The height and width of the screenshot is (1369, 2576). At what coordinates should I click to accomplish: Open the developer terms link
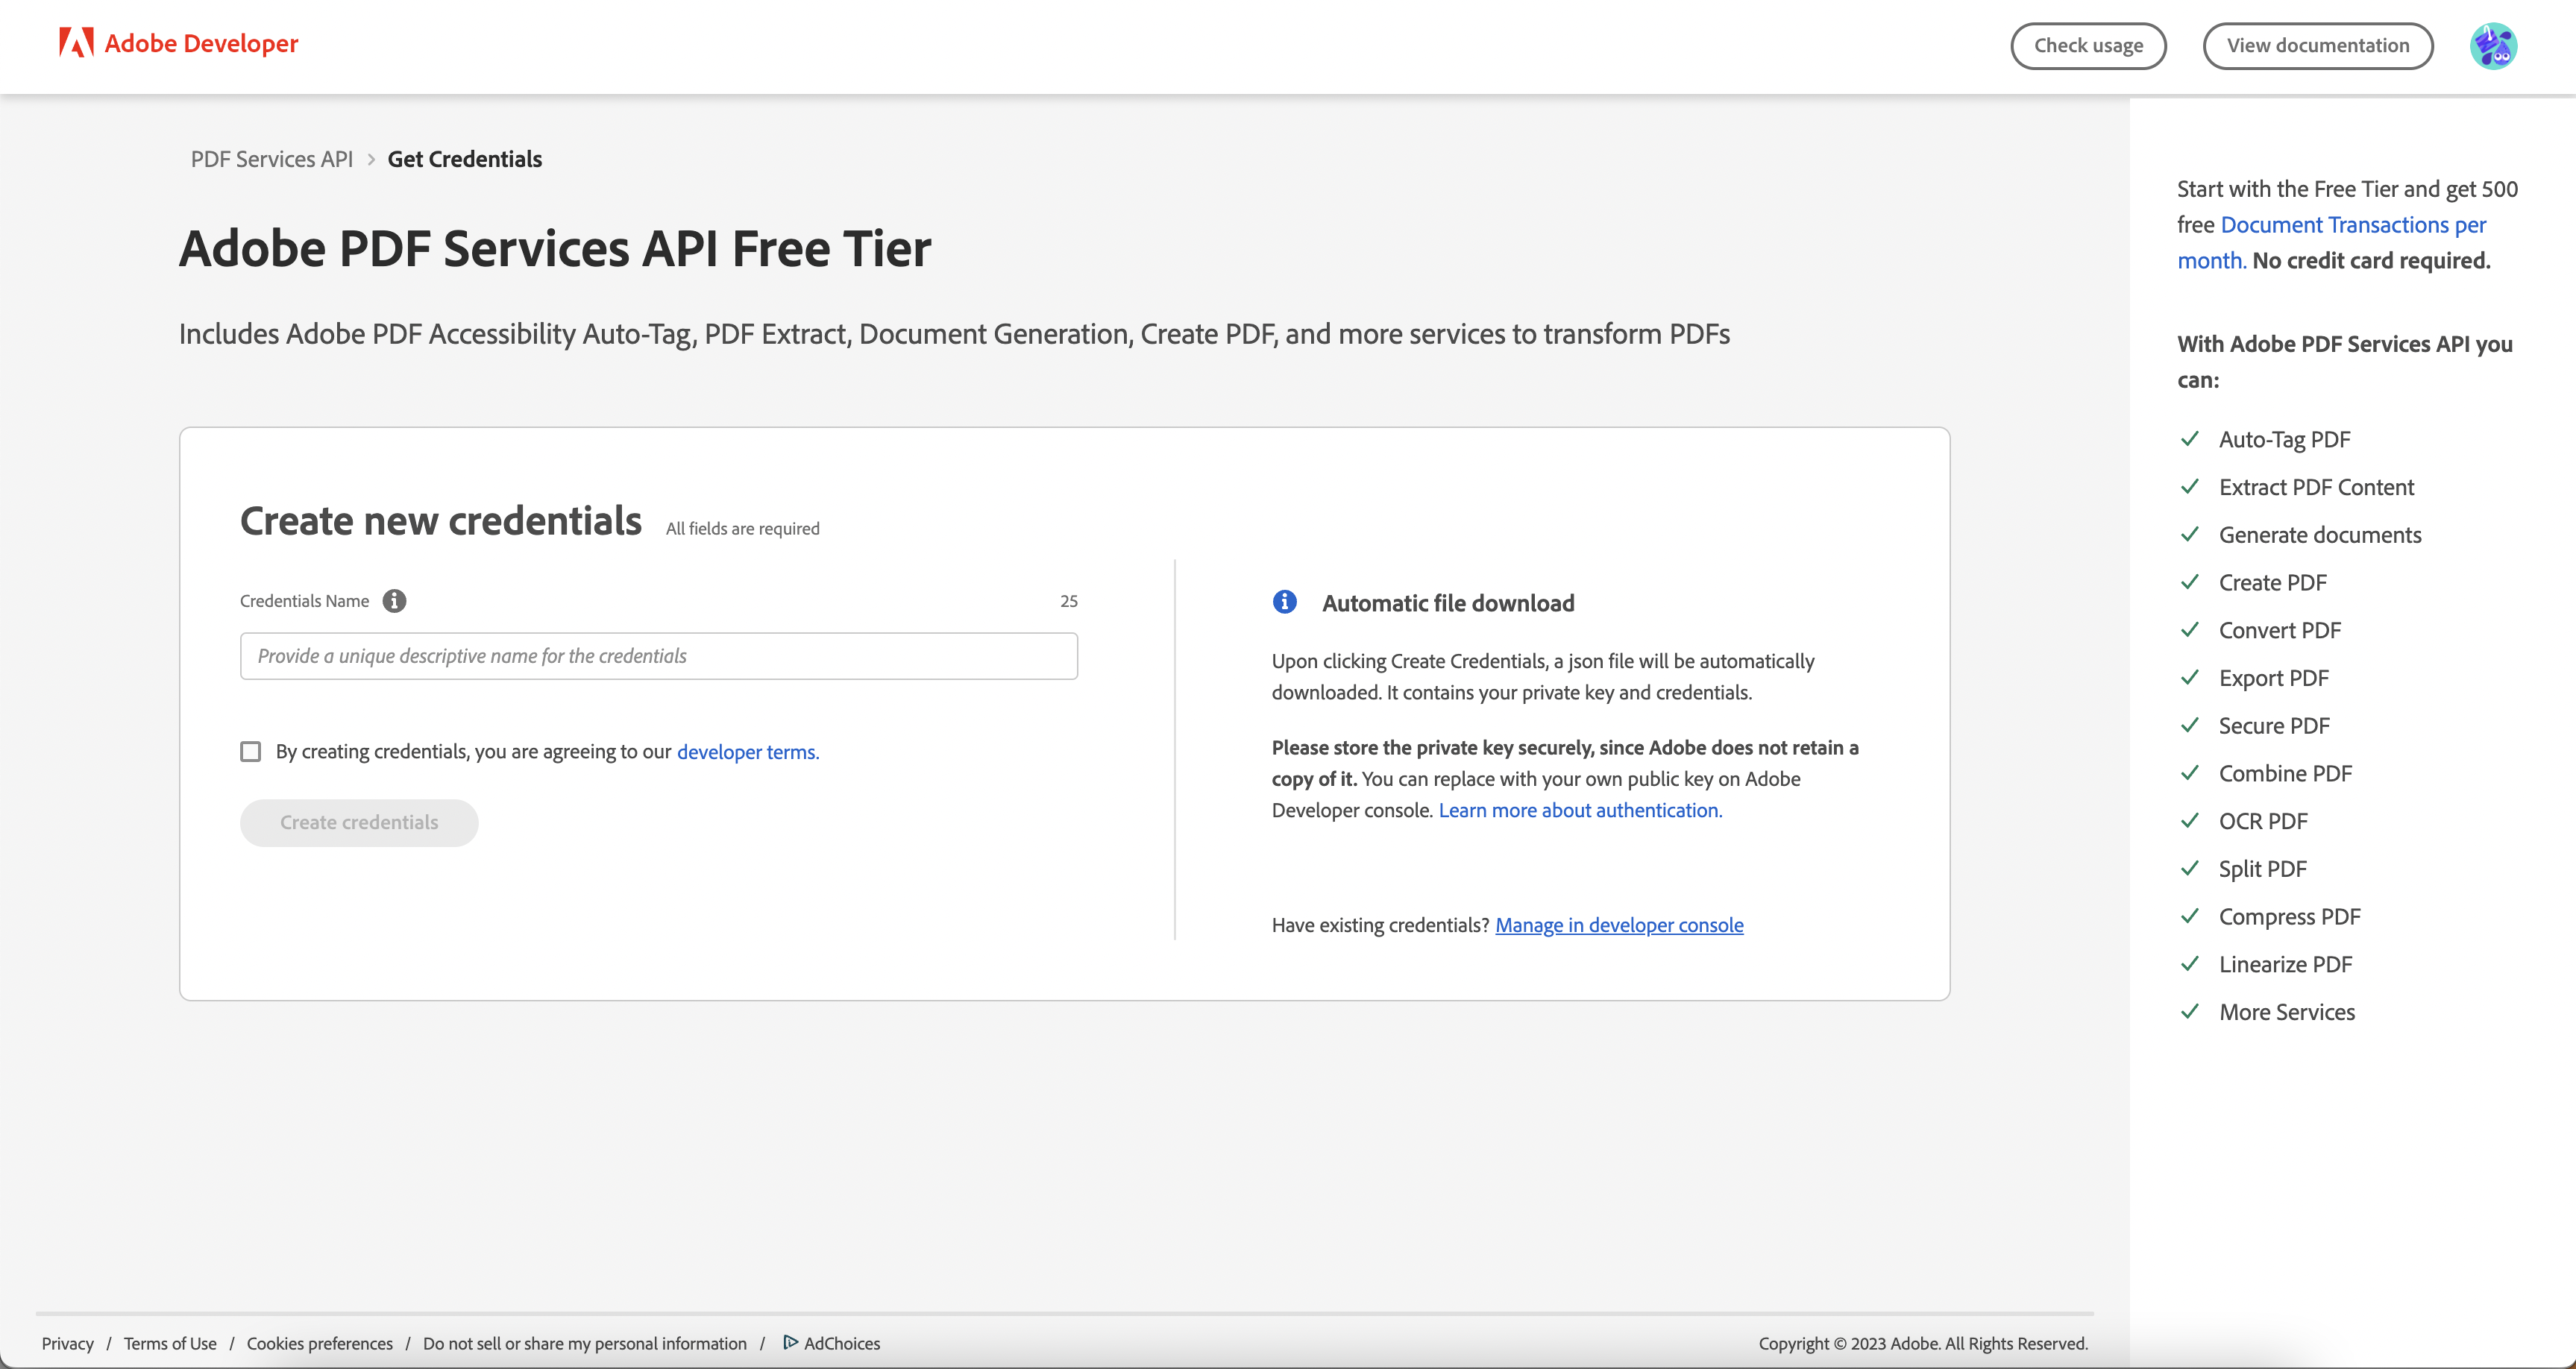tap(746, 751)
